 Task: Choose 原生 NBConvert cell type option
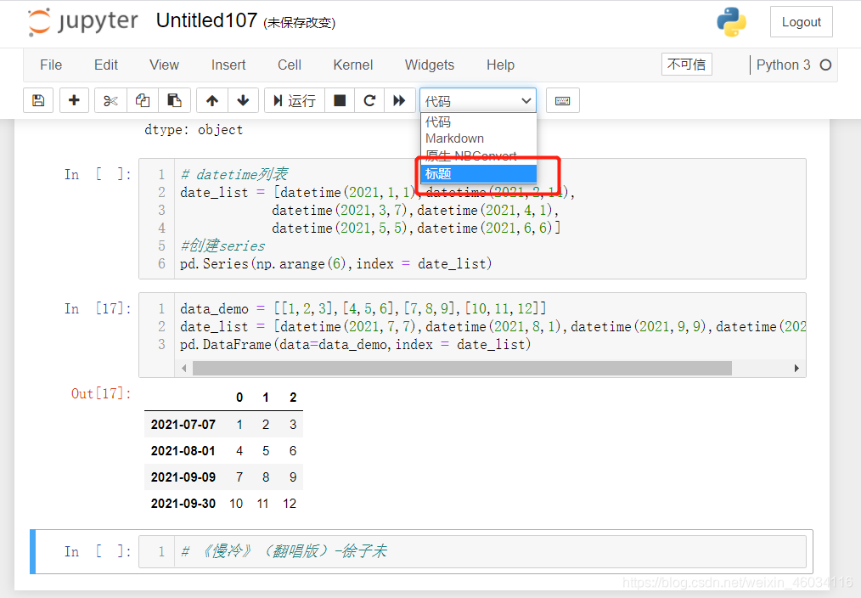click(x=478, y=156)
